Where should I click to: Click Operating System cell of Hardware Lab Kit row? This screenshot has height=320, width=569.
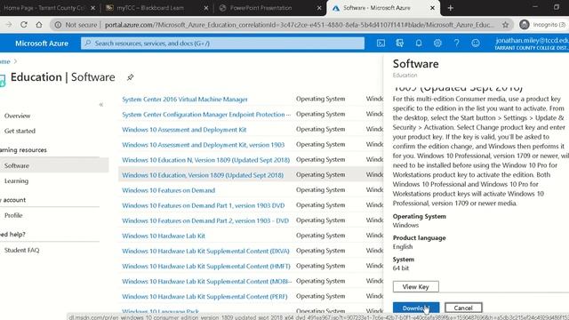[320, 236]
